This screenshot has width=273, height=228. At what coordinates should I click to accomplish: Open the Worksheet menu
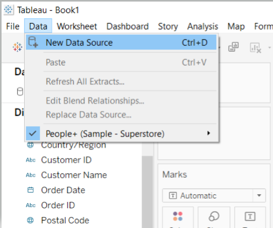click(77, 26)
